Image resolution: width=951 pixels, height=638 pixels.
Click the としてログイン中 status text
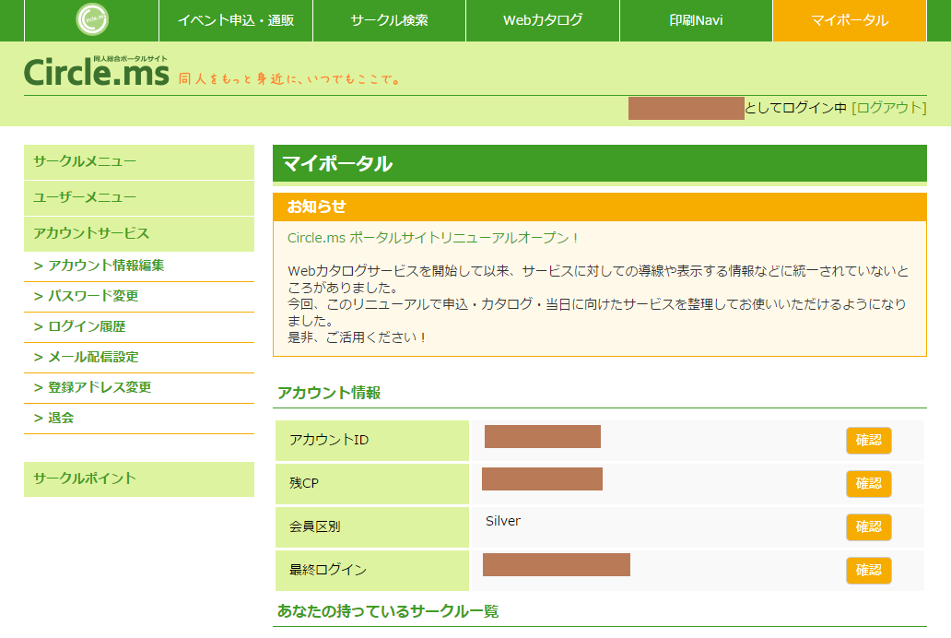[x=796, y=108]
